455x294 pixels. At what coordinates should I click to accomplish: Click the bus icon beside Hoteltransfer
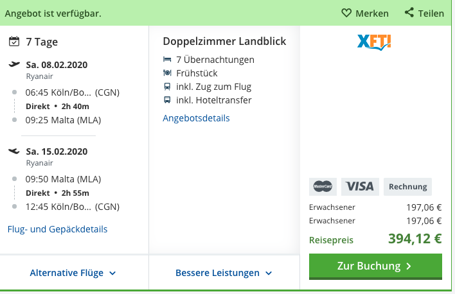(167, 100)
